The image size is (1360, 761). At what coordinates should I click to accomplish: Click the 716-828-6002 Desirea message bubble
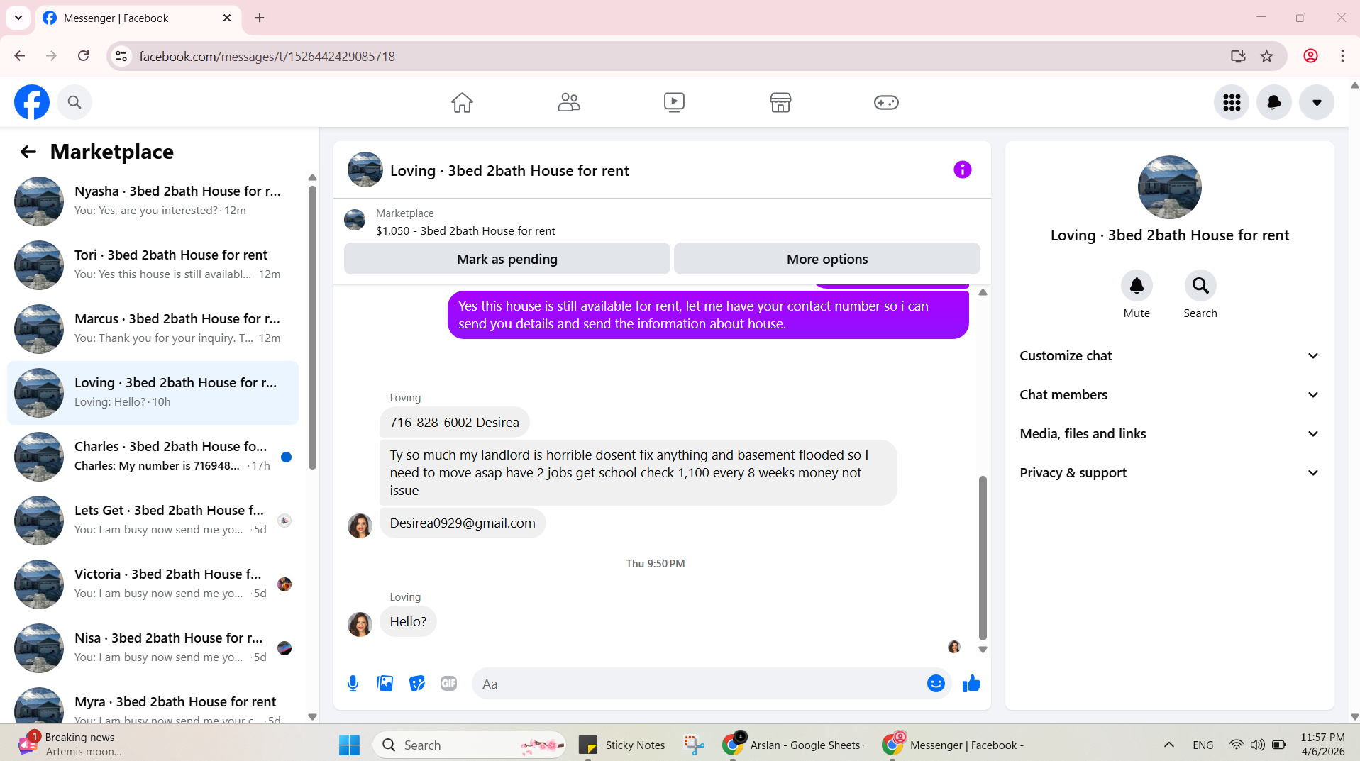coord(455,423)
